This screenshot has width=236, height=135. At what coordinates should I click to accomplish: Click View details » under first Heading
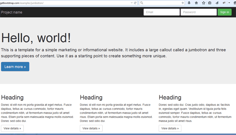12,128
